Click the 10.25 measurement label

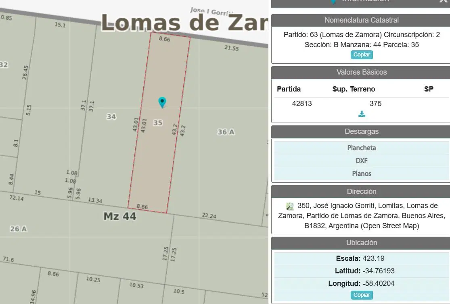(93, 279)
